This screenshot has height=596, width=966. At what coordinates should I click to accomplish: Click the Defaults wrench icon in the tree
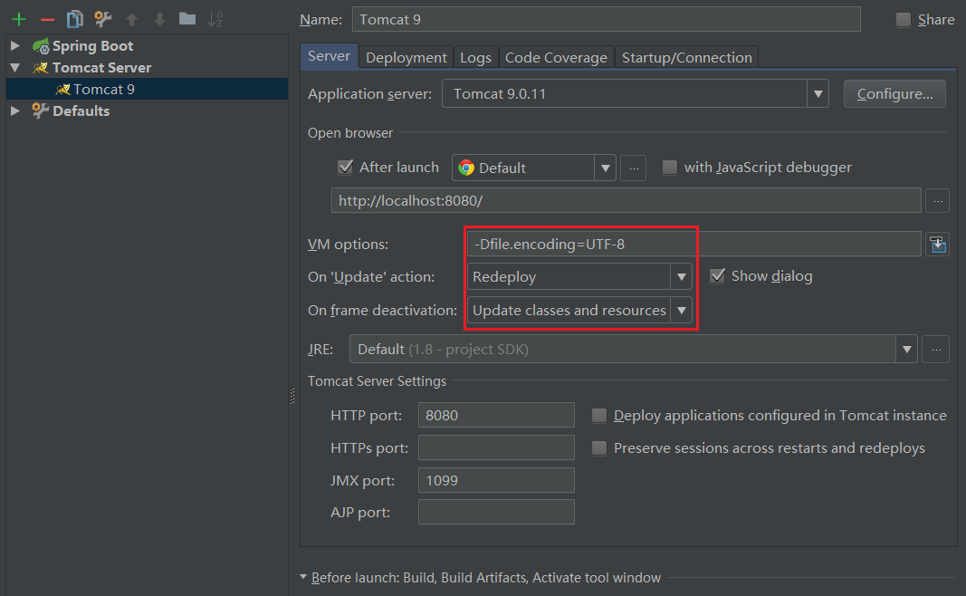[41, 111]
